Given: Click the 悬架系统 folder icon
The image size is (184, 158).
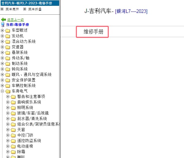Looking at the screenshot, I should point(8,53).
